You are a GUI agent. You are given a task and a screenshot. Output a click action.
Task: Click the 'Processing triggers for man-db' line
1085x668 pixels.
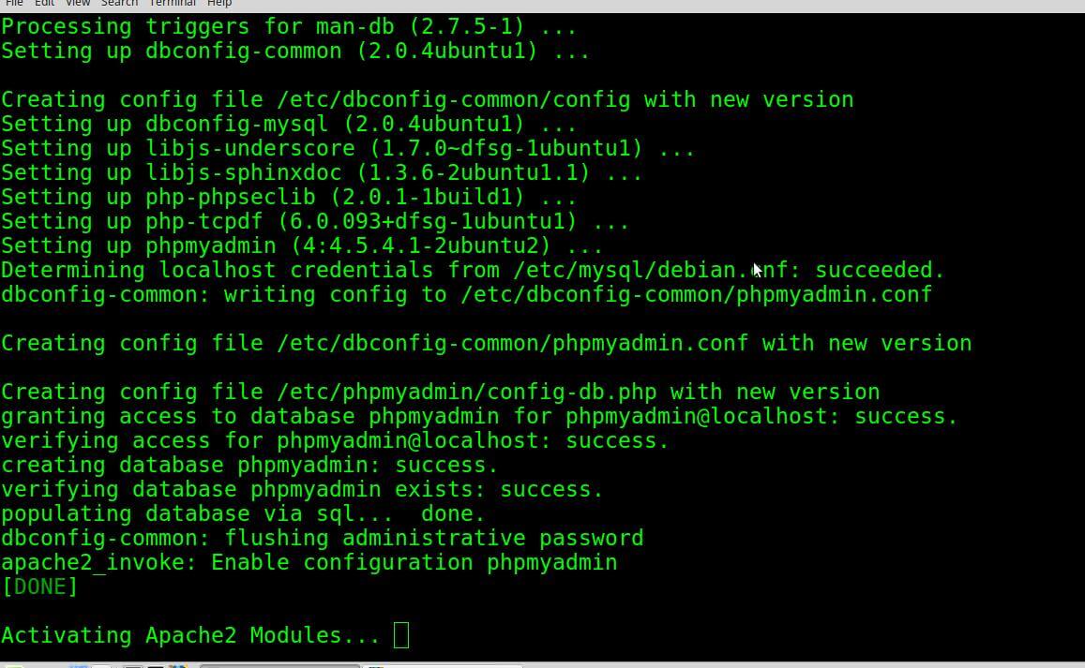[289, 27]
